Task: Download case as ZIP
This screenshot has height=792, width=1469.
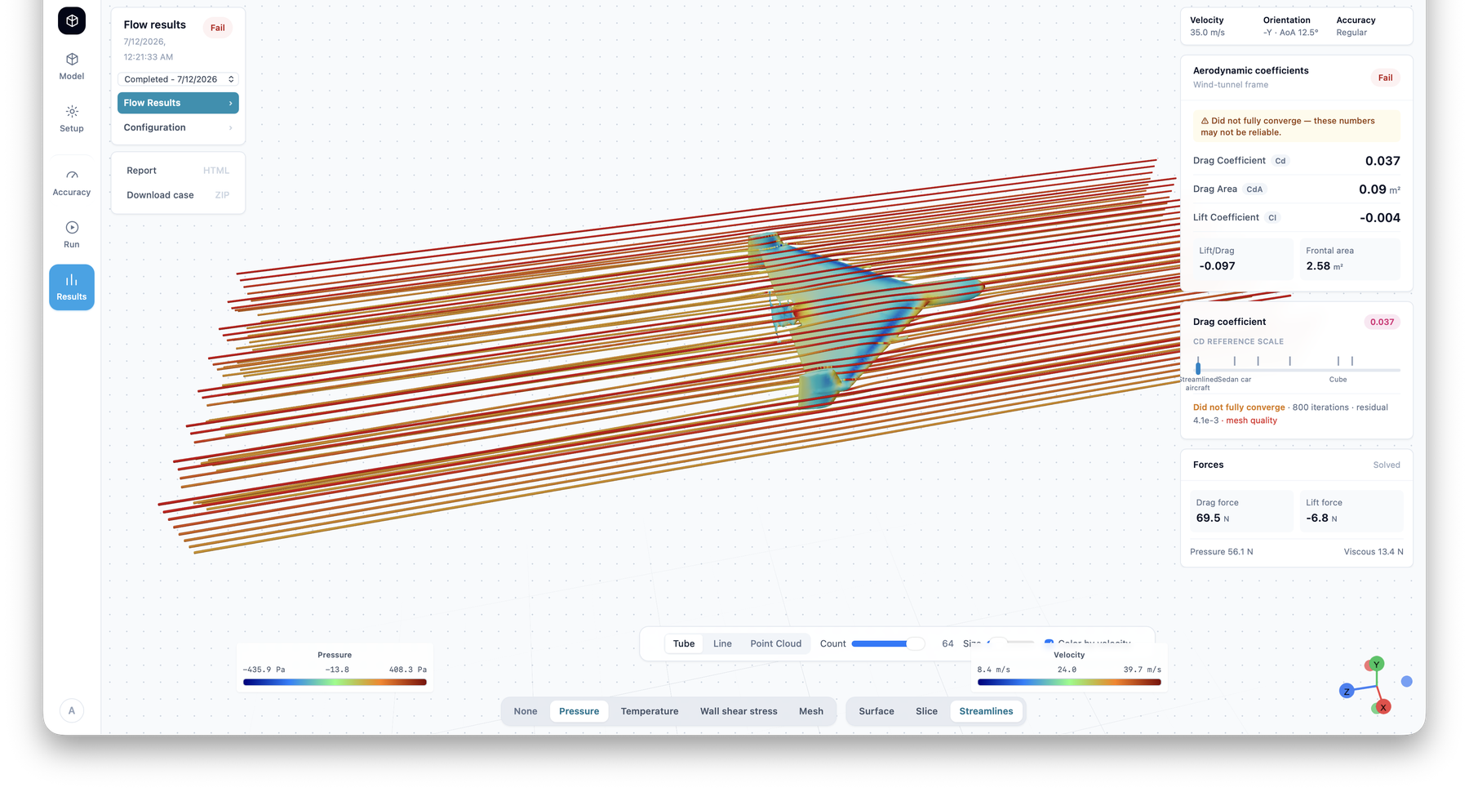Action: pyautogui.click(x=178, y=195)
